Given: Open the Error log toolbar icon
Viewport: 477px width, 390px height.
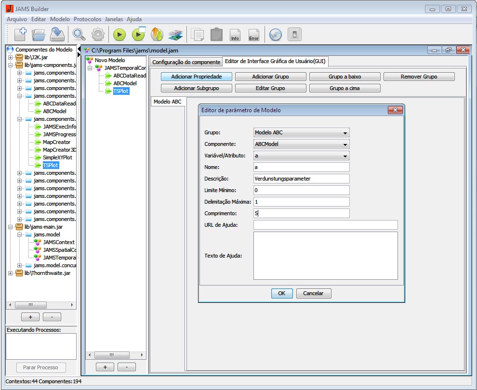Looking at the screenshot, I should tap(253, 35).
